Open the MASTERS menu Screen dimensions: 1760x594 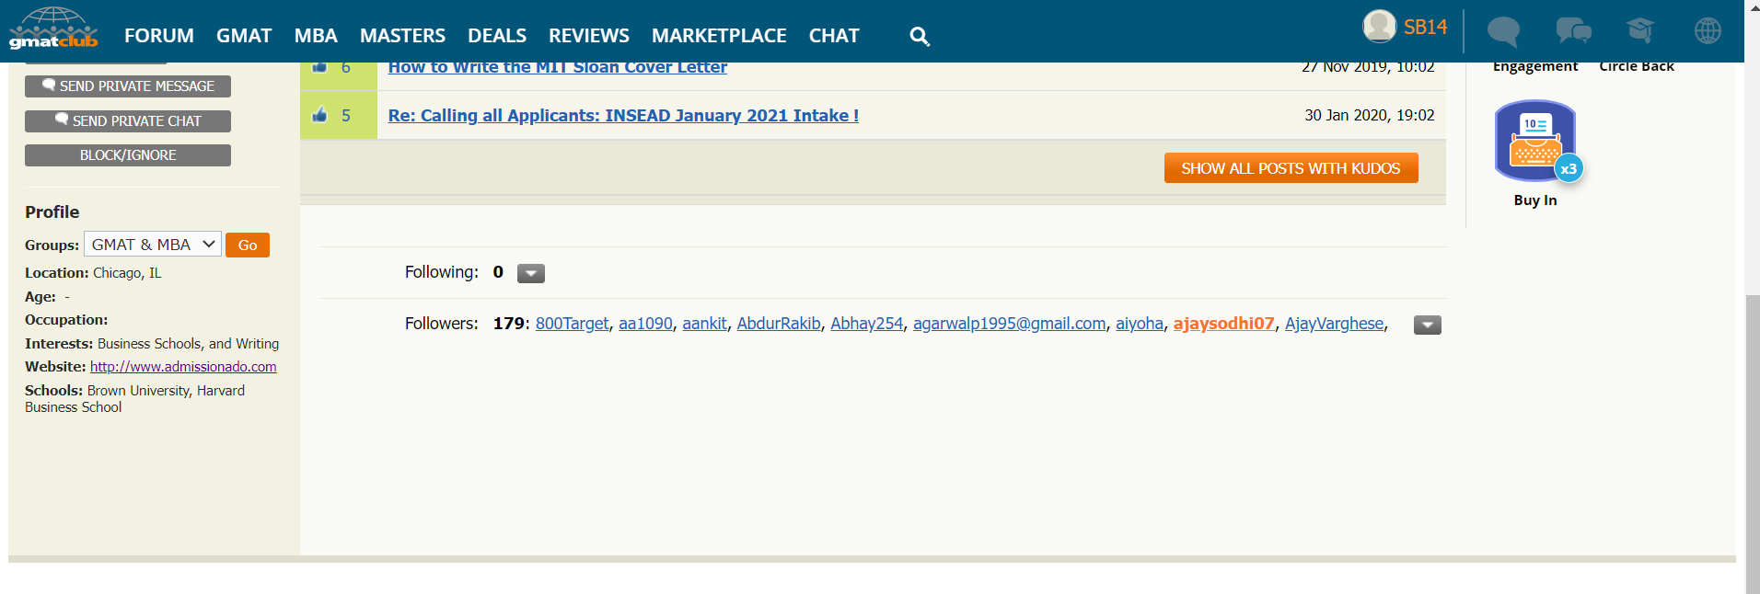tap(402, 36)
